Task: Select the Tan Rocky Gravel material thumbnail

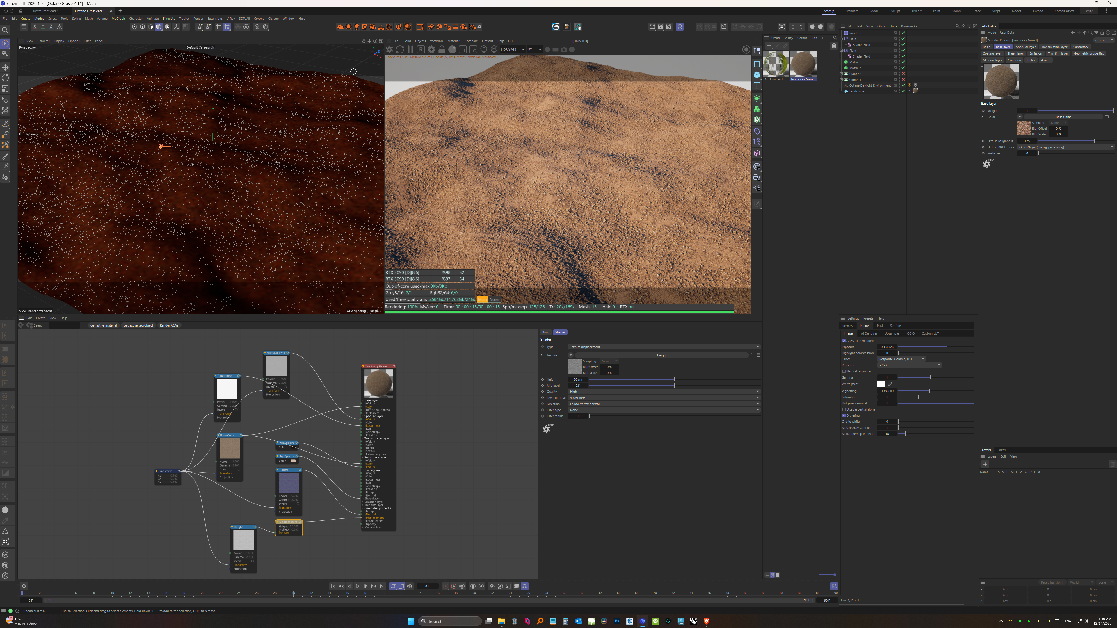Action: click(x=803, y=64)
